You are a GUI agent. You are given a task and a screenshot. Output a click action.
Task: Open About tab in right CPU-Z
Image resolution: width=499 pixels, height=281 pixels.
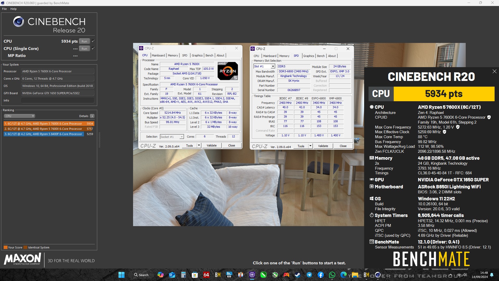332,56
